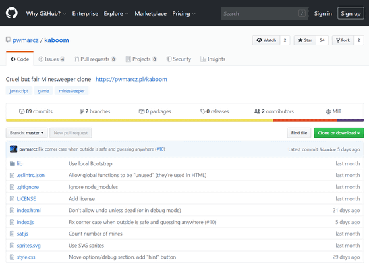Fork the kaboom repository
The image size is (369, 268).
coord(343,40)
